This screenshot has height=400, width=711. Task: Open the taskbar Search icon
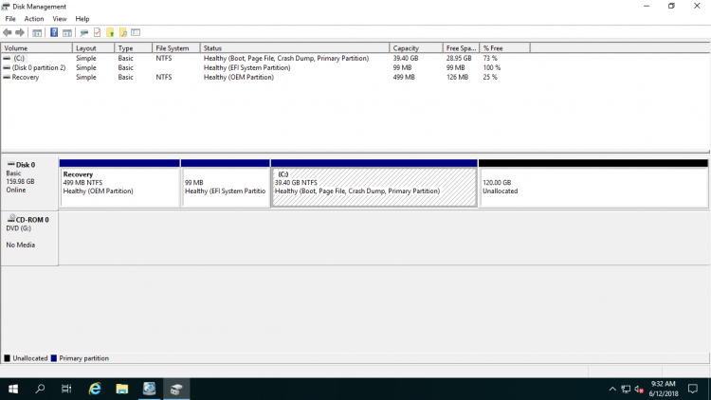[x=40, y=389]
